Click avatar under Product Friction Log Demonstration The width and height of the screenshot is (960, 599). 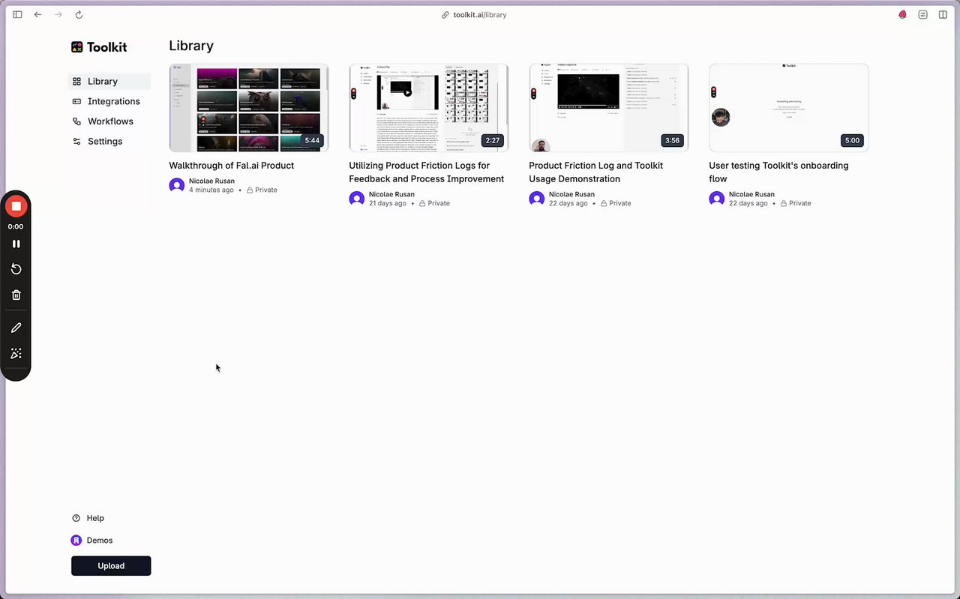[537, 199]
